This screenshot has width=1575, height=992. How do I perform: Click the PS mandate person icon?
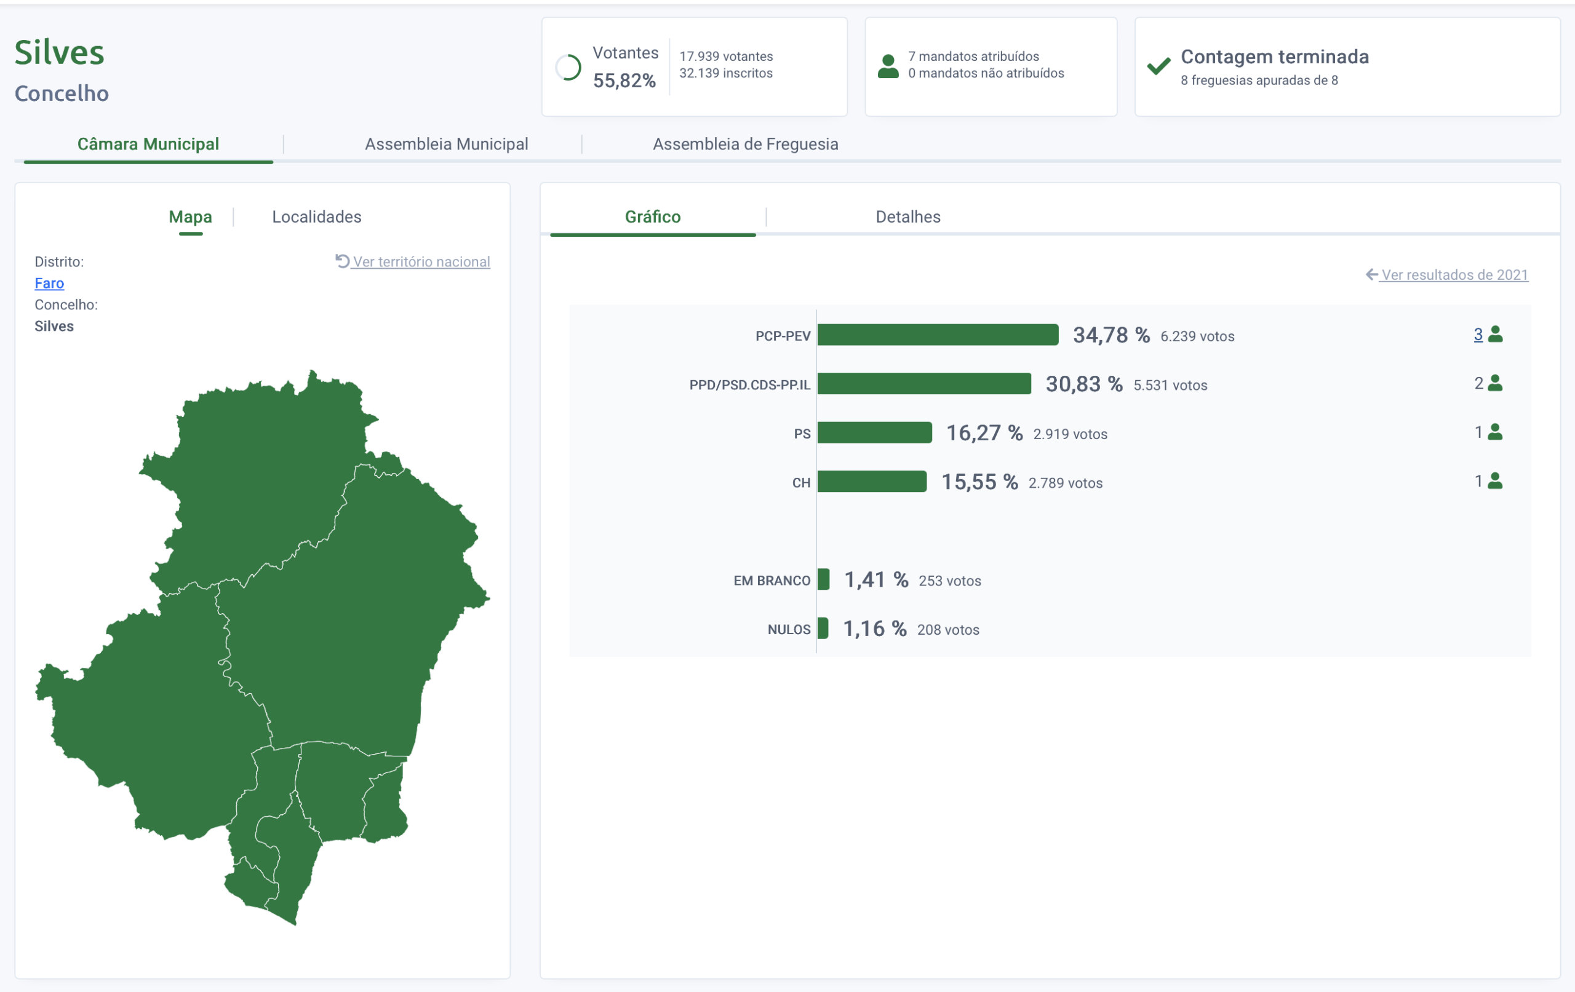[x=1495, y=432]
